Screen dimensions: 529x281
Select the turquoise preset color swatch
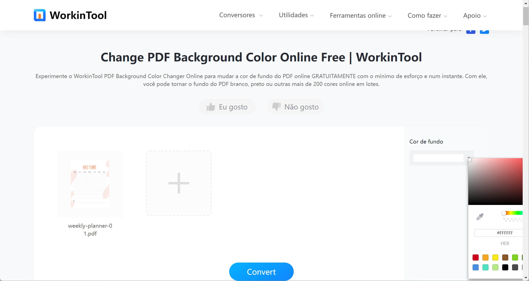point(485,267)
